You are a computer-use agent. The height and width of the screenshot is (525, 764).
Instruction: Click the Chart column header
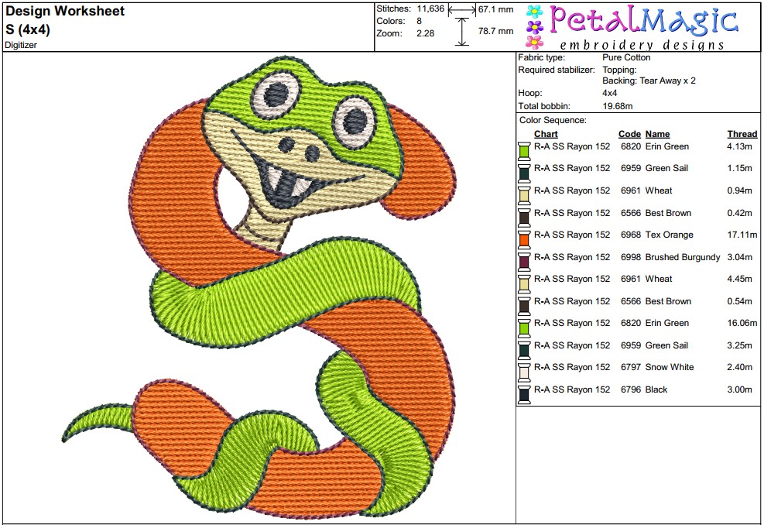[x=546, y=134]
